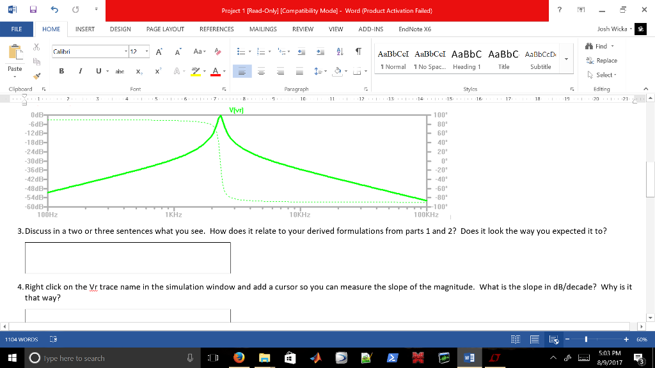Launch LTspice from the taskbar
Image resolution: width=655 pixels, height=368 pixels.
494,358
